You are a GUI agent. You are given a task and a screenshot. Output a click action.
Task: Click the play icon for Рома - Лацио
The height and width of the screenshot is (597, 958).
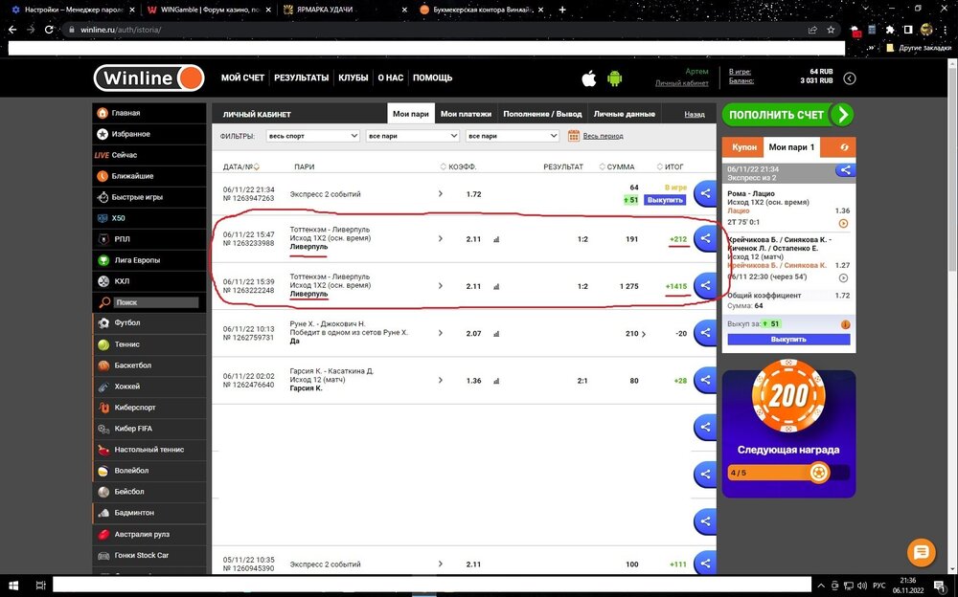[x=843, y=223]
